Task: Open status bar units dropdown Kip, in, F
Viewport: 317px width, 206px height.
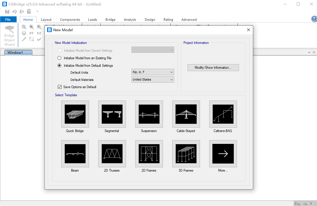Action: tap(305, 204)
